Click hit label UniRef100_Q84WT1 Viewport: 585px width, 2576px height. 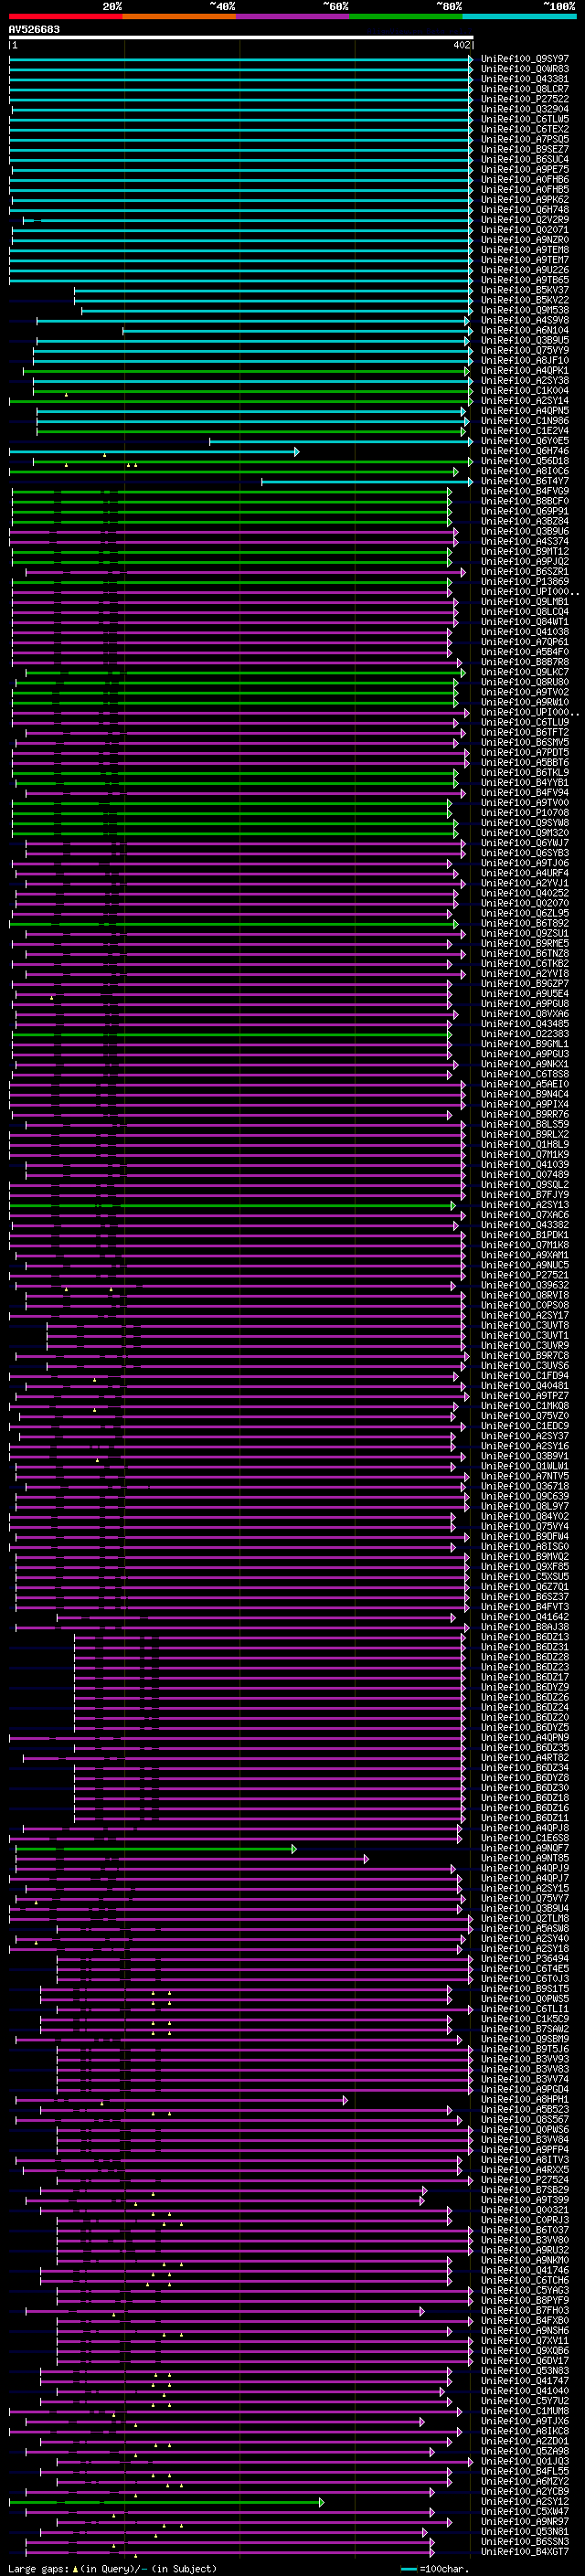pyautogui.click(x=524, y=621)
